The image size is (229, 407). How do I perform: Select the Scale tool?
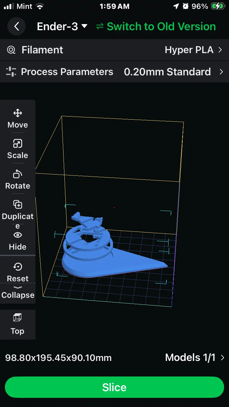(18, 149)
